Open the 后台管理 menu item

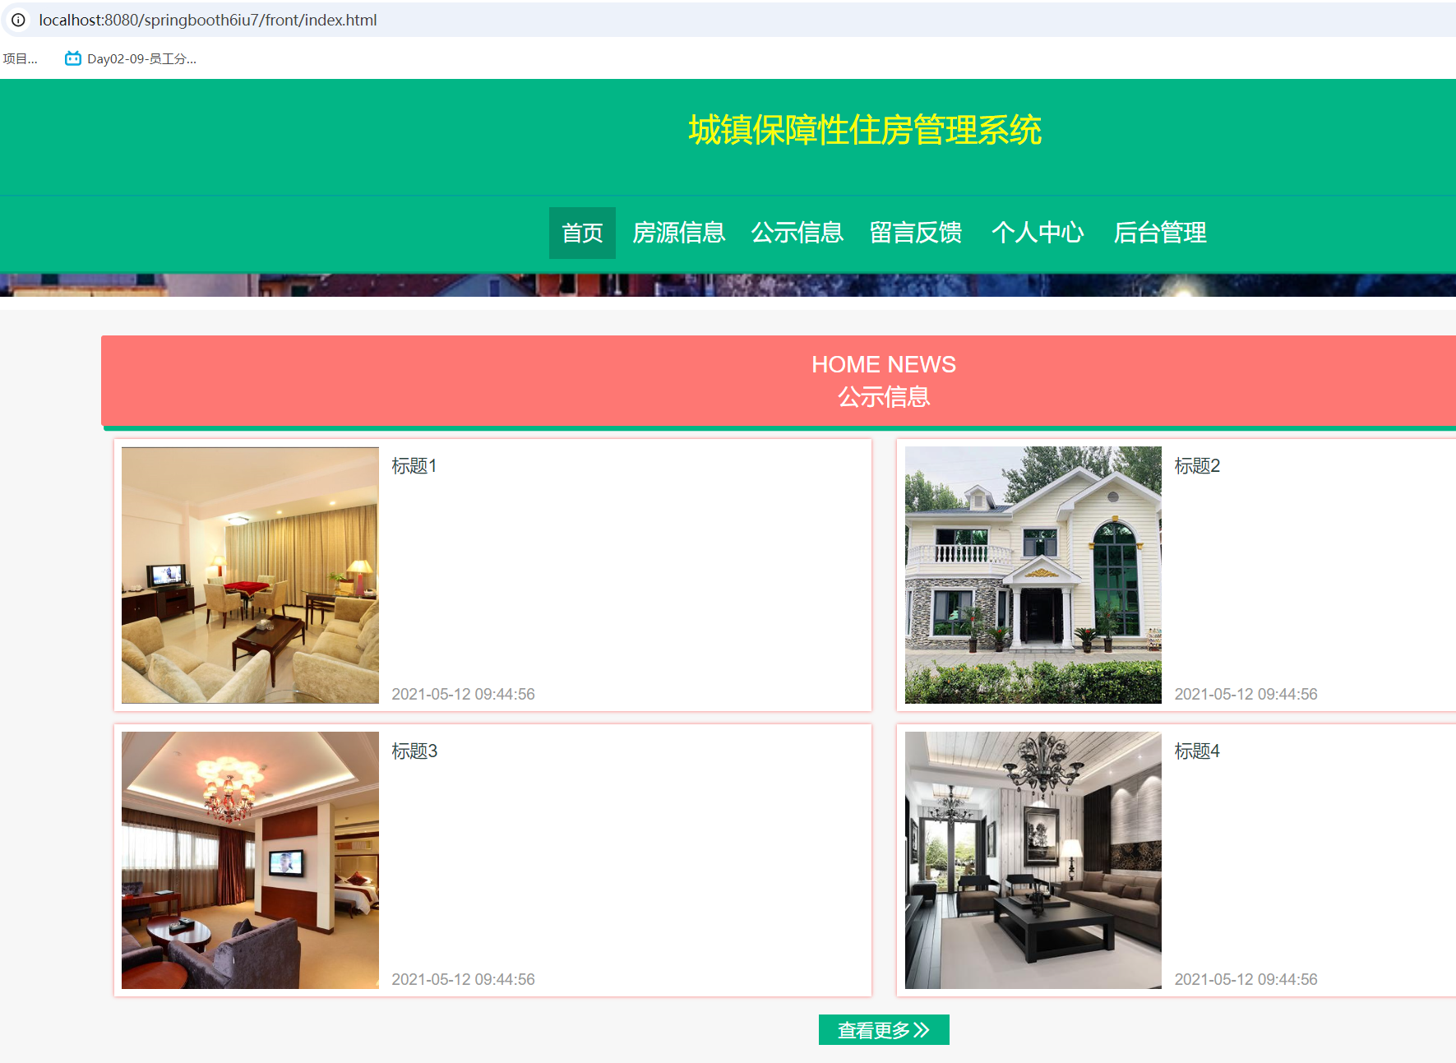coord(1160,233)
